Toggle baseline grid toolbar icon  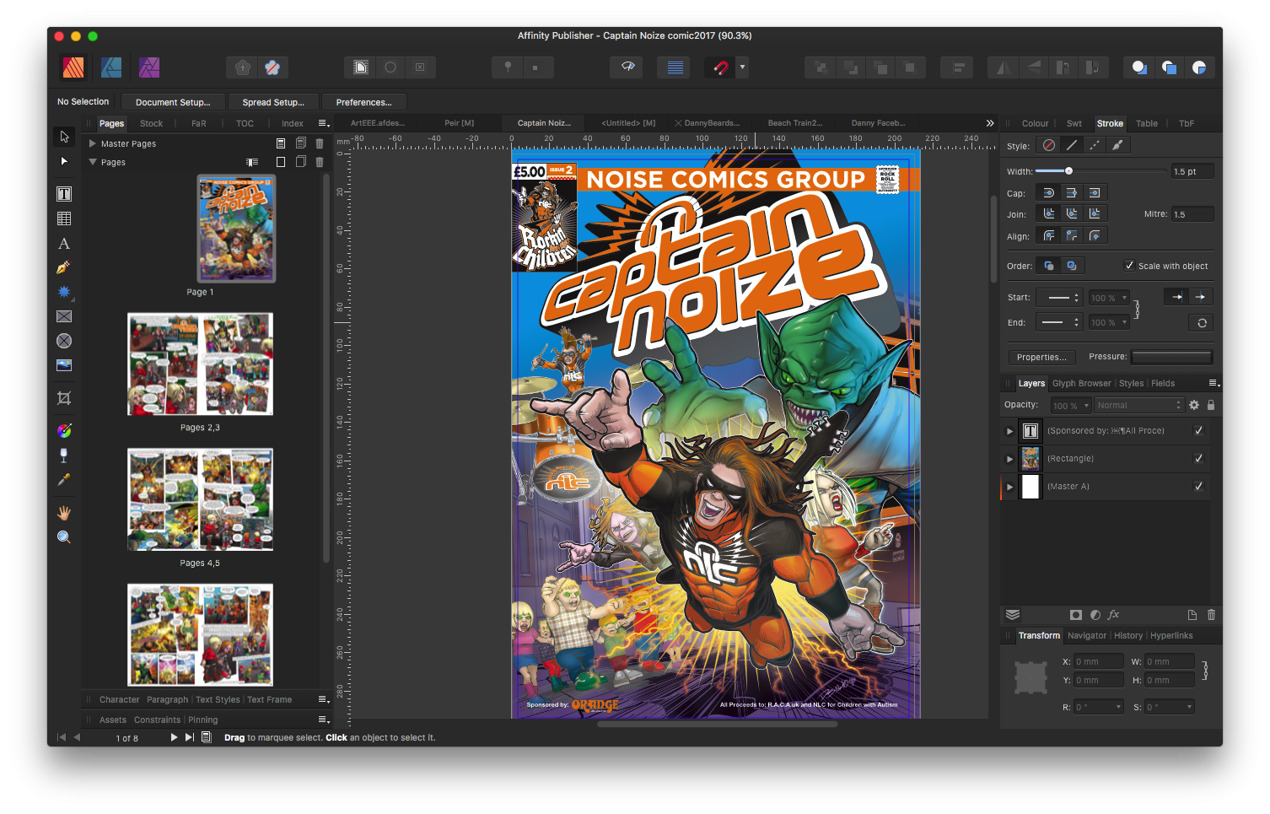click(675, 67)
